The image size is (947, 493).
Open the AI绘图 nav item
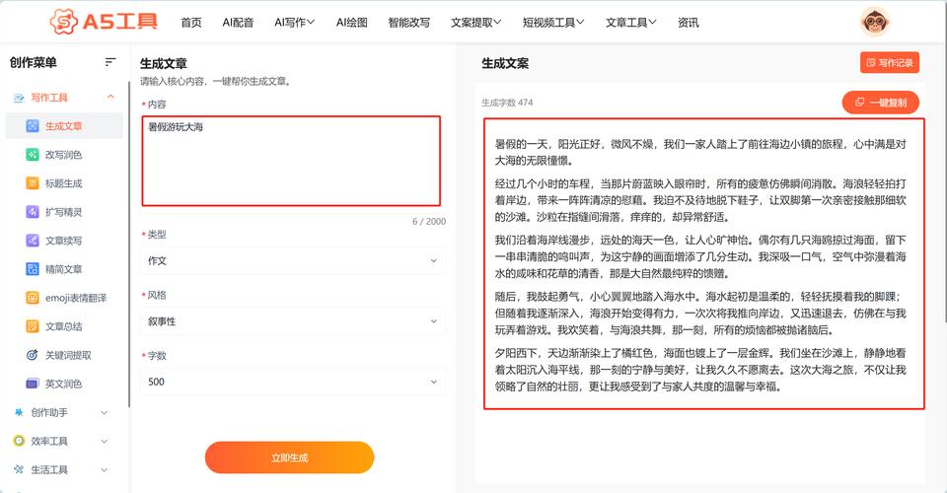tap(351, 23)
